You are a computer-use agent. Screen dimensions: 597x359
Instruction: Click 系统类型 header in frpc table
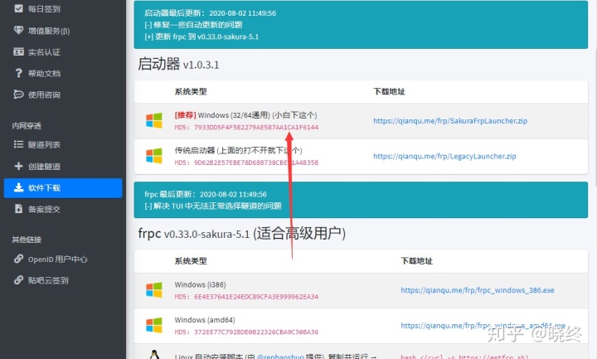pos(191,261)
